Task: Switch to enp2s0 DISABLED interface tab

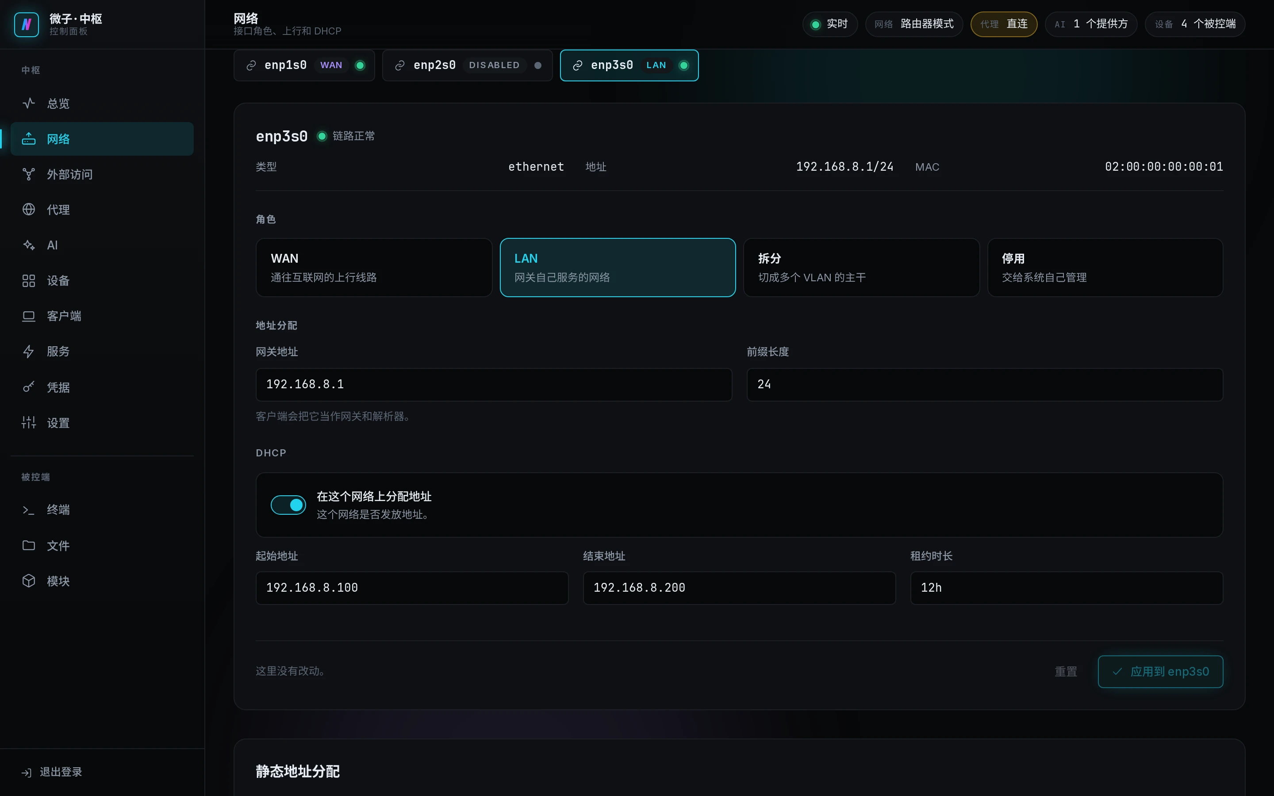Action: point(468,65)
